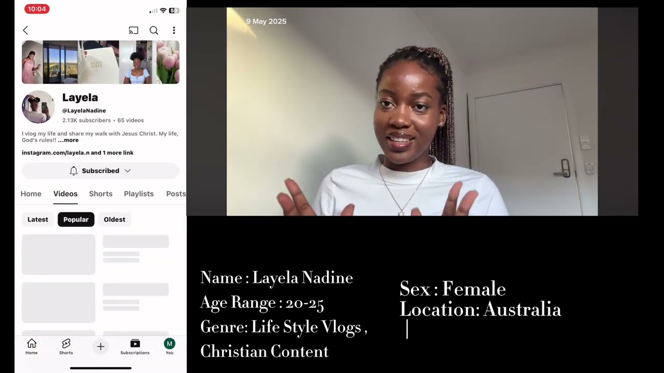Open the Playlists tab
Screen dimensions: 664x373
tap(139, 194)
